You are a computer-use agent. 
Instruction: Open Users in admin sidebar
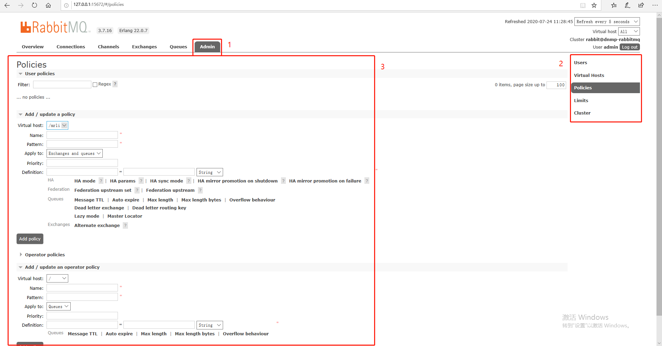pyautogui.click(x=581, y=62)
